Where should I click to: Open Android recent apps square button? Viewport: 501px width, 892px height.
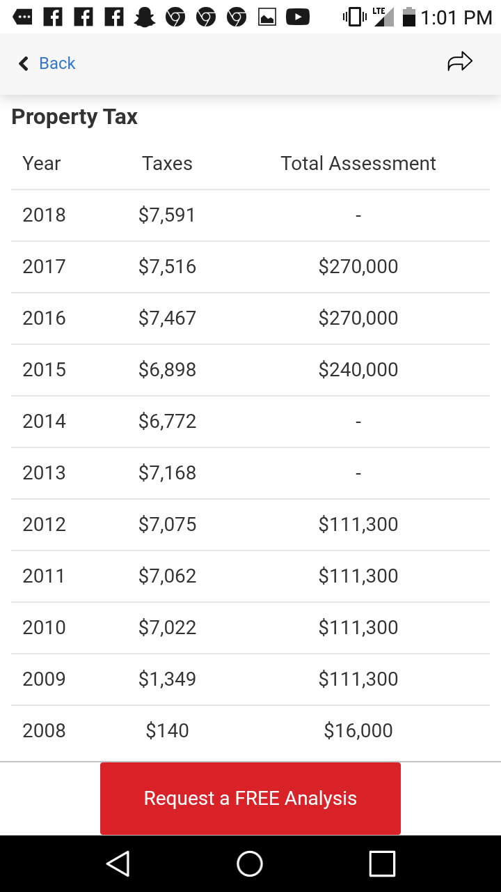(x=382, y=863)
